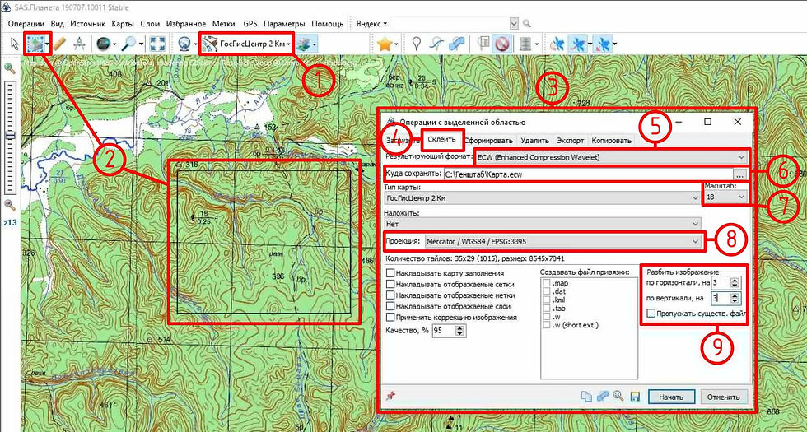The height and width of the screenshot is (432, 807).
Task: Click zoom-in magnifier above zoom slider
Action: click(10, 69)
